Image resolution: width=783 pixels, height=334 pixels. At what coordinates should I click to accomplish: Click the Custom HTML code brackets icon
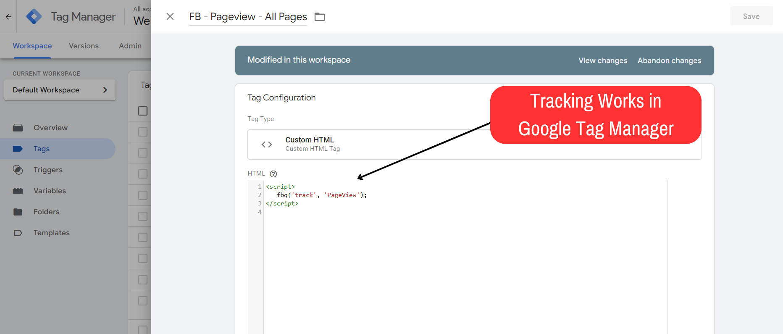(267, 145)
